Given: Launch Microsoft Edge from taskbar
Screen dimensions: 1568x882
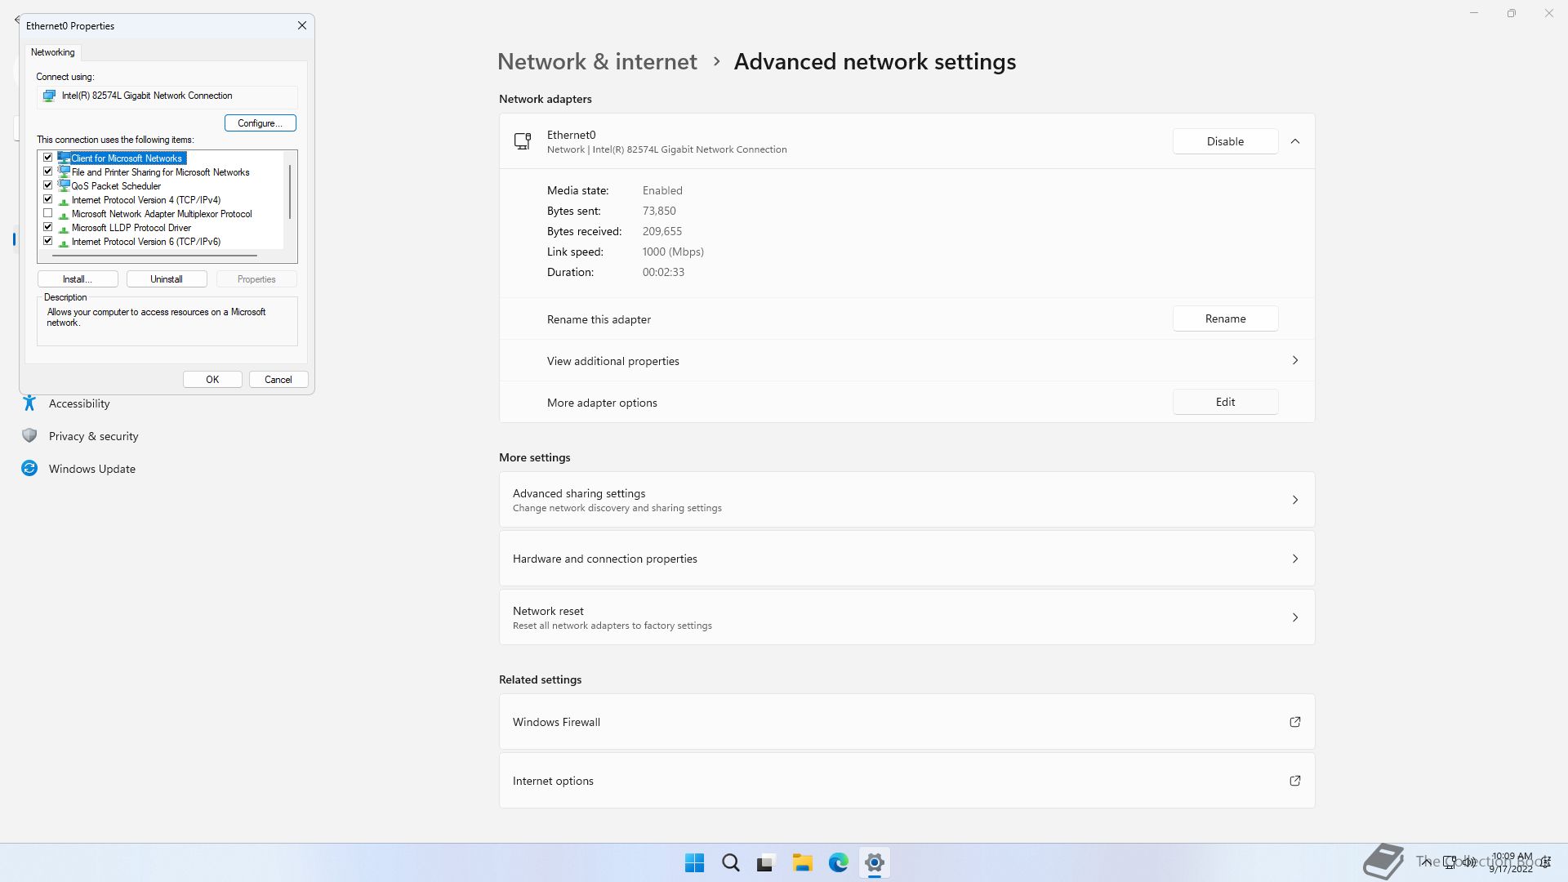Looking at the screenshot, I should [x=839, y=862].
